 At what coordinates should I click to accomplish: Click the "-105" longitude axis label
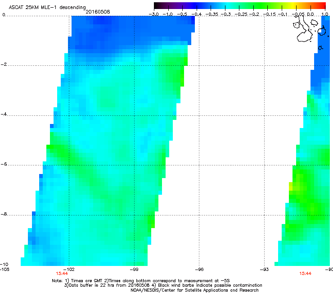4,270
